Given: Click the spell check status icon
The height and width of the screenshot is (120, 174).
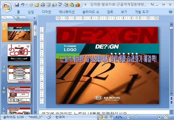Looking at the screenshot, I should [49, 117].
